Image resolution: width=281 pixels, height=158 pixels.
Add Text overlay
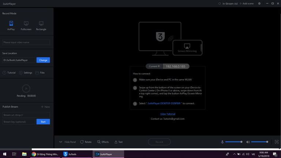point(119,142)
